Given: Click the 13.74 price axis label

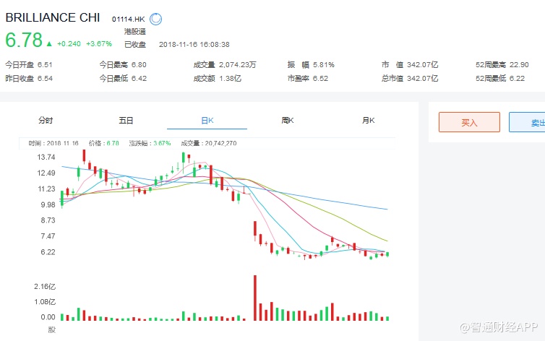Looking at the screenshot, I should point(46,157).
